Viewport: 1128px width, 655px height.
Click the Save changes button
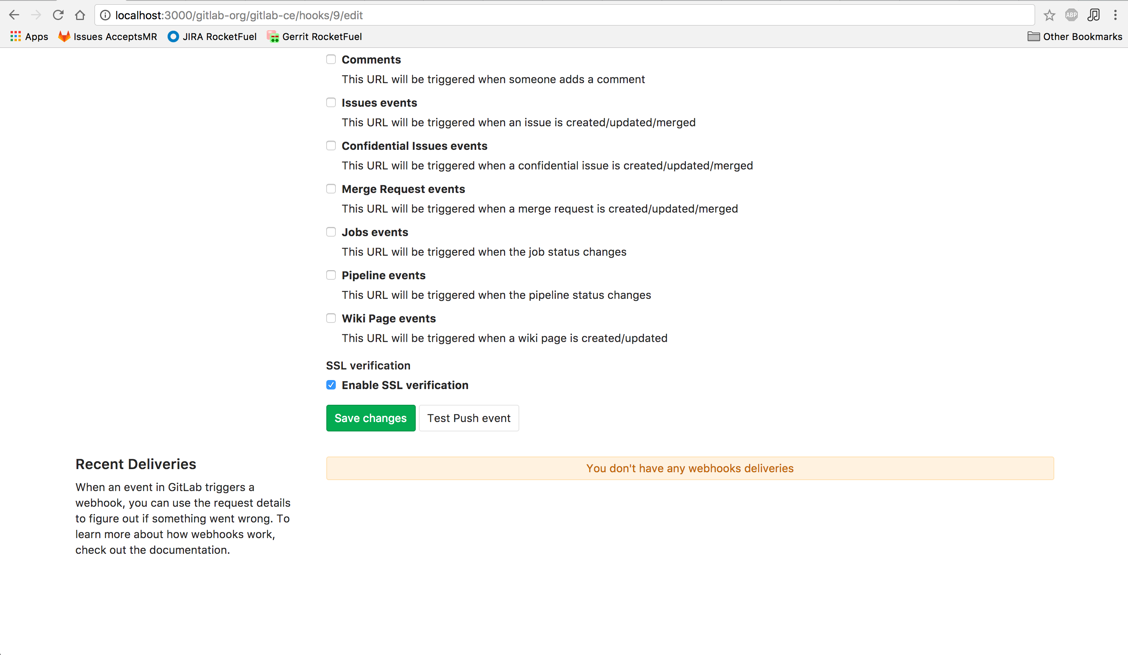pyautogui.click(x=371, y=418)
